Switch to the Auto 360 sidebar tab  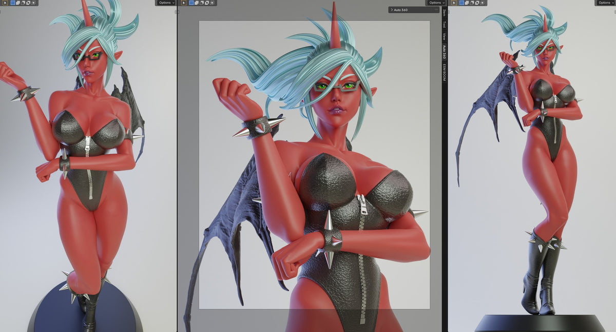coord(444,52)
